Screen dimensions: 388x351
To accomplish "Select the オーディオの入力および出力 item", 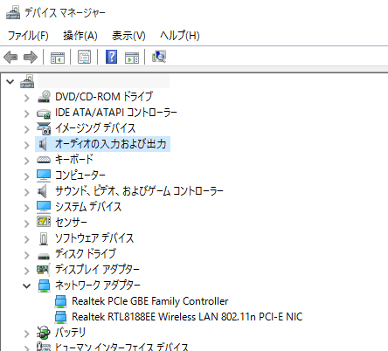I will [111, 144].
